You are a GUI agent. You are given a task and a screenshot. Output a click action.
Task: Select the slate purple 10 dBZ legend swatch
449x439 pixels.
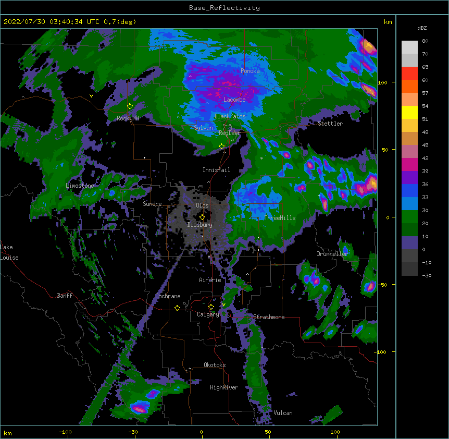pos(409,243)
